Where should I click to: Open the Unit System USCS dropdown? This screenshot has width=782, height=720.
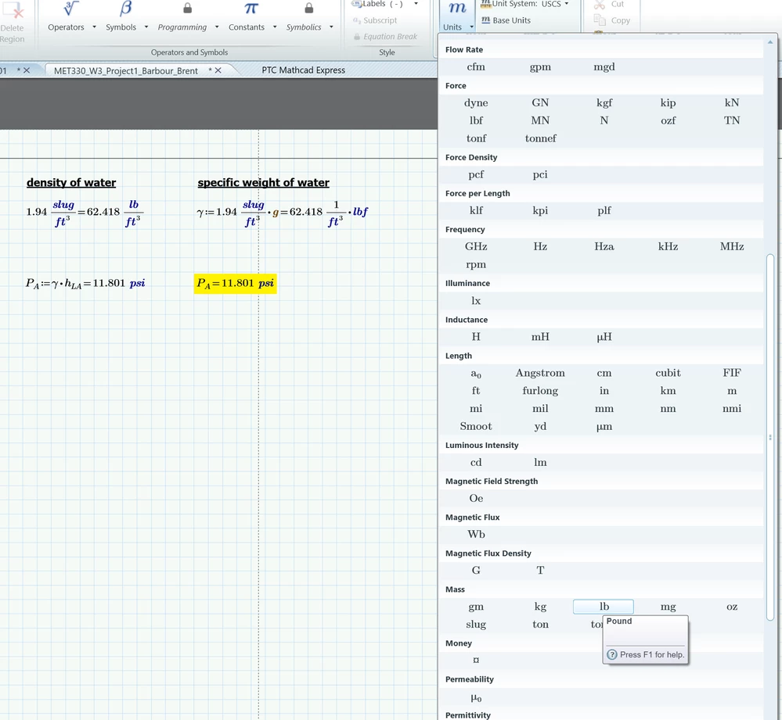click(x=525, y=4)
